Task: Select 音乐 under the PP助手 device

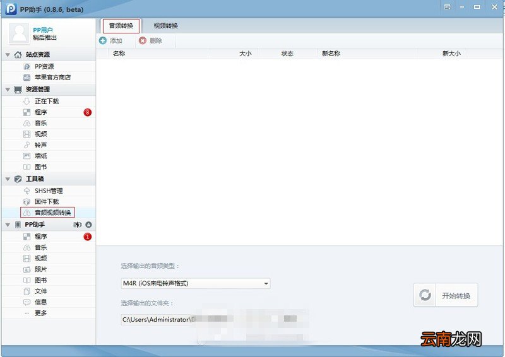Action: coord(49,247)
